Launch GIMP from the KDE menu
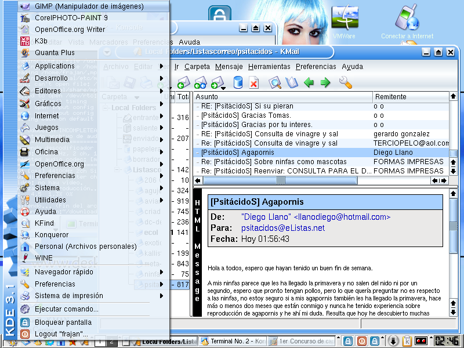 pyautogui.click(x=93, y=6)
